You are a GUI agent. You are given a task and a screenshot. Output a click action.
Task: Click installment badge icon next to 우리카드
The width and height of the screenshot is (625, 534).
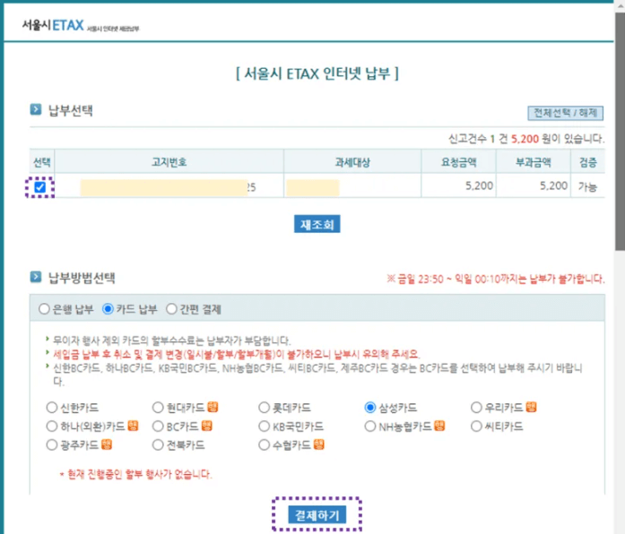tap(531, 407)
